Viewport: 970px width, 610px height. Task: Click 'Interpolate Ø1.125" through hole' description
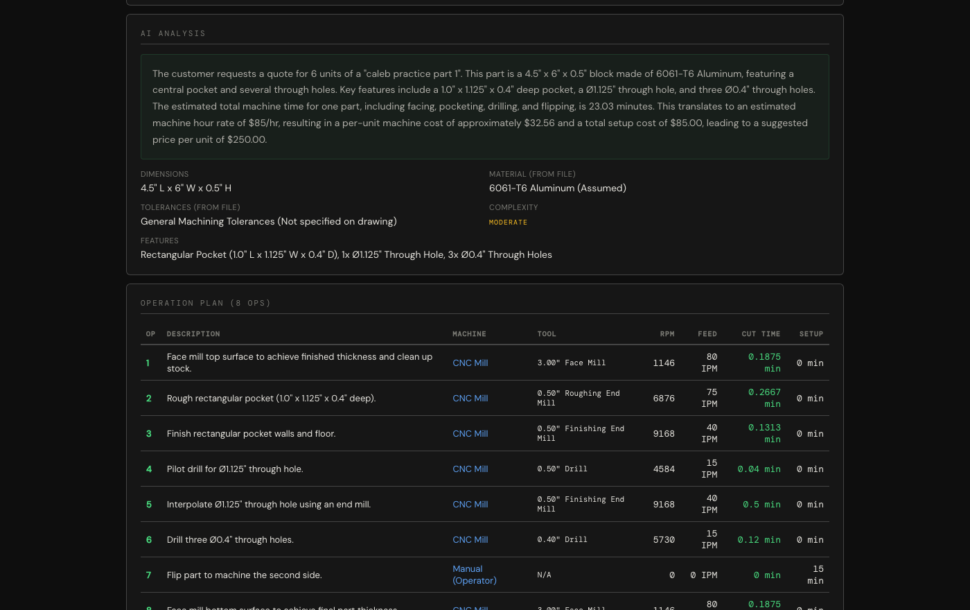pos(269,504)
